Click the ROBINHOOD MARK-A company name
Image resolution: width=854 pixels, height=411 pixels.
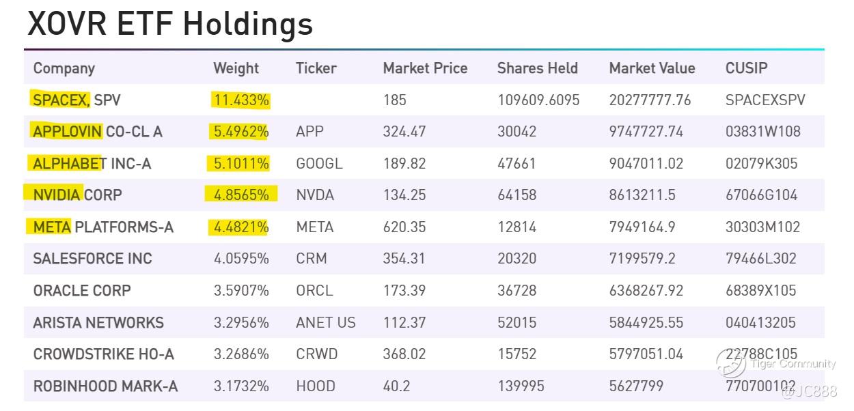tap(105, 386)
